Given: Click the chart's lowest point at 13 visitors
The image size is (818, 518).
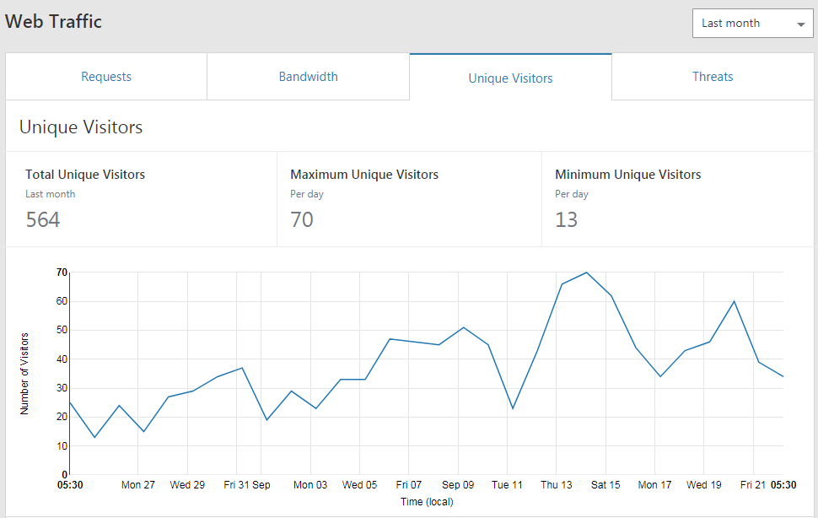Looking at the screenshot, I should [94, 437].
